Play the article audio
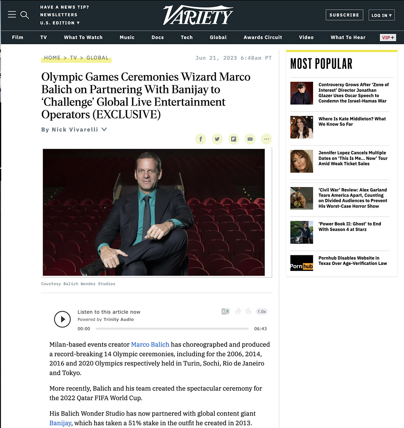Image resolution: width=404 pixels, height=428 pixels. (62, 319)
